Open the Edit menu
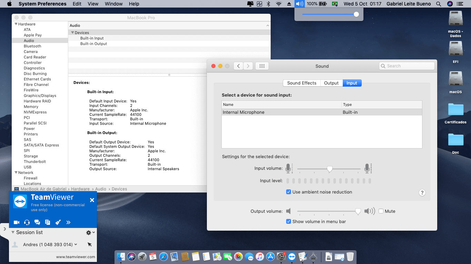This screenshot has height=264, width=471. click(77, 4)
